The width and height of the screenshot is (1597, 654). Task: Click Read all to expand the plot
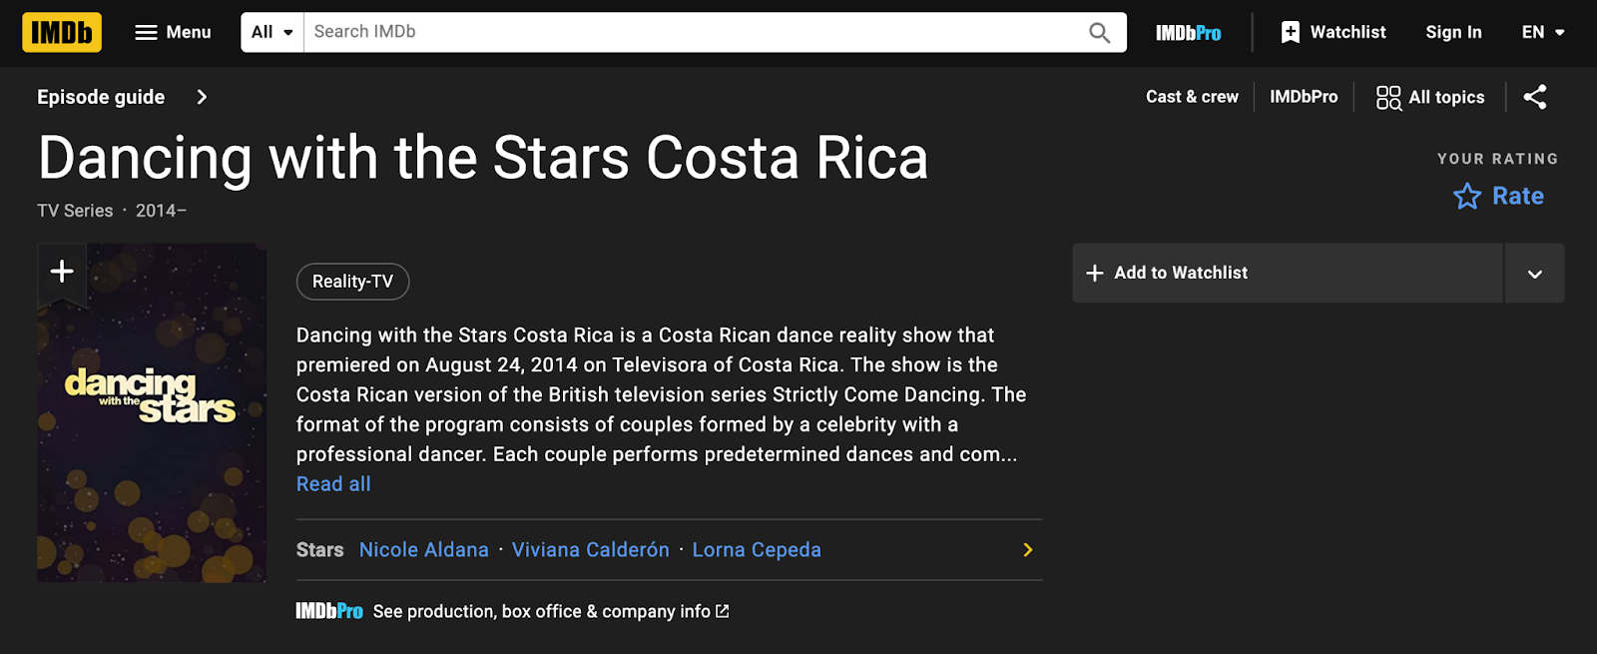click(x=333, y=484)
